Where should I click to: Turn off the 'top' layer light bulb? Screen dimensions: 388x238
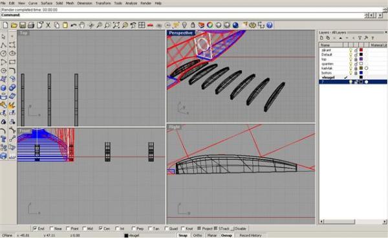[350, 59]
